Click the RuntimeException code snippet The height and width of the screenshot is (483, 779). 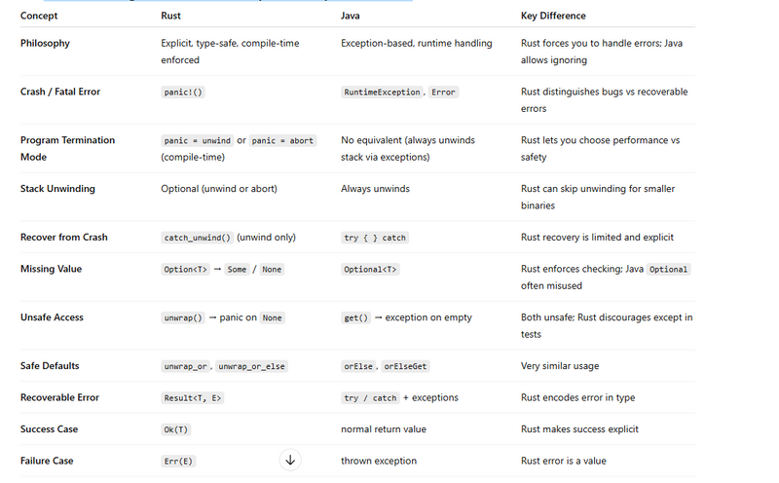382,92
